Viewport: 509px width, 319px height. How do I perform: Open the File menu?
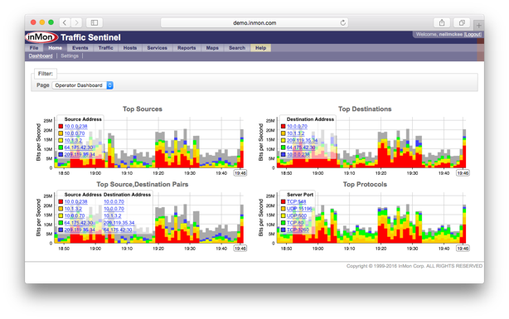coord(34,48)
